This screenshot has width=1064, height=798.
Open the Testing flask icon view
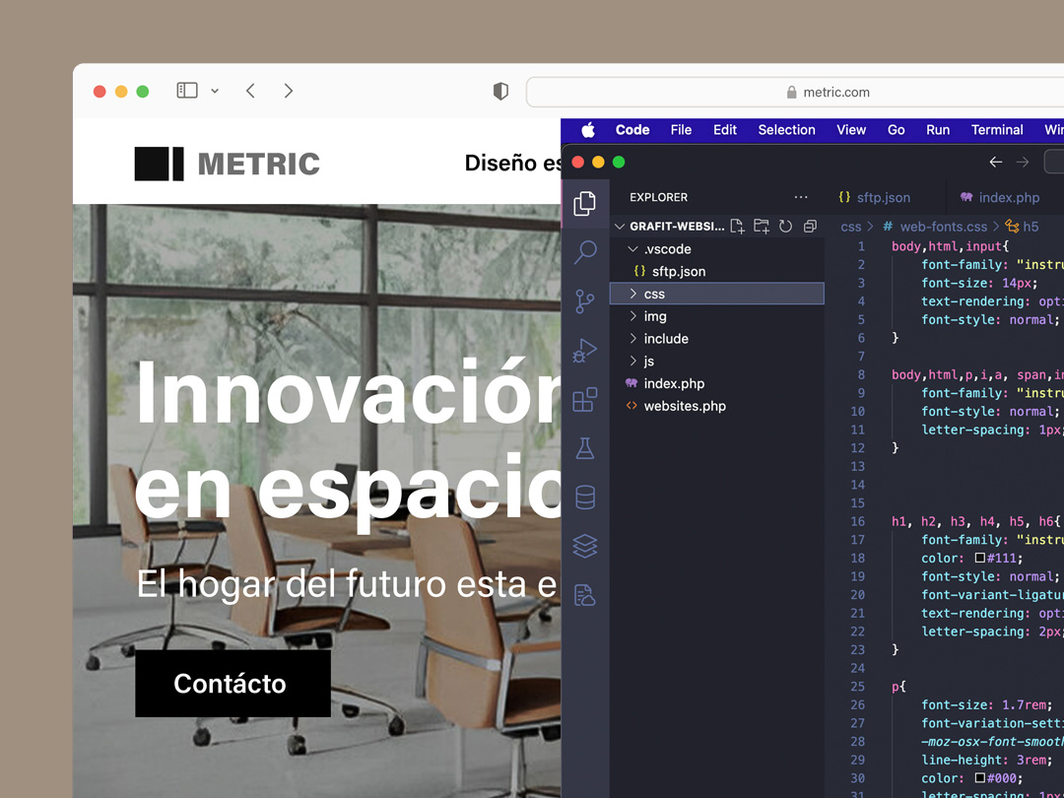coord(585,448)
